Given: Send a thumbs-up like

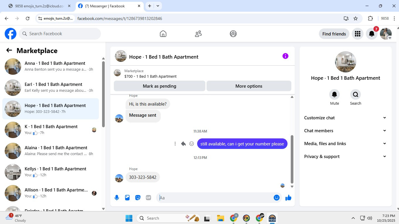Looking at the screenshot, I should click(288, 198).
